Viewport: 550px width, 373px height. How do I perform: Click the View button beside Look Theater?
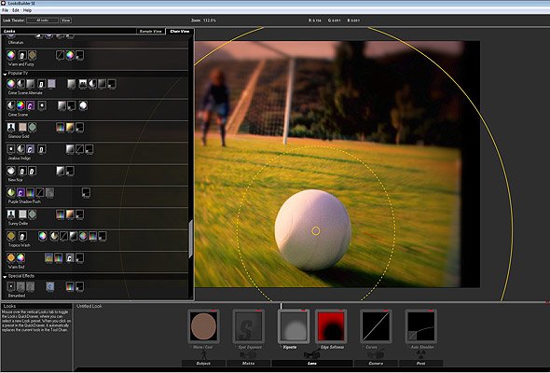point(65,21)
